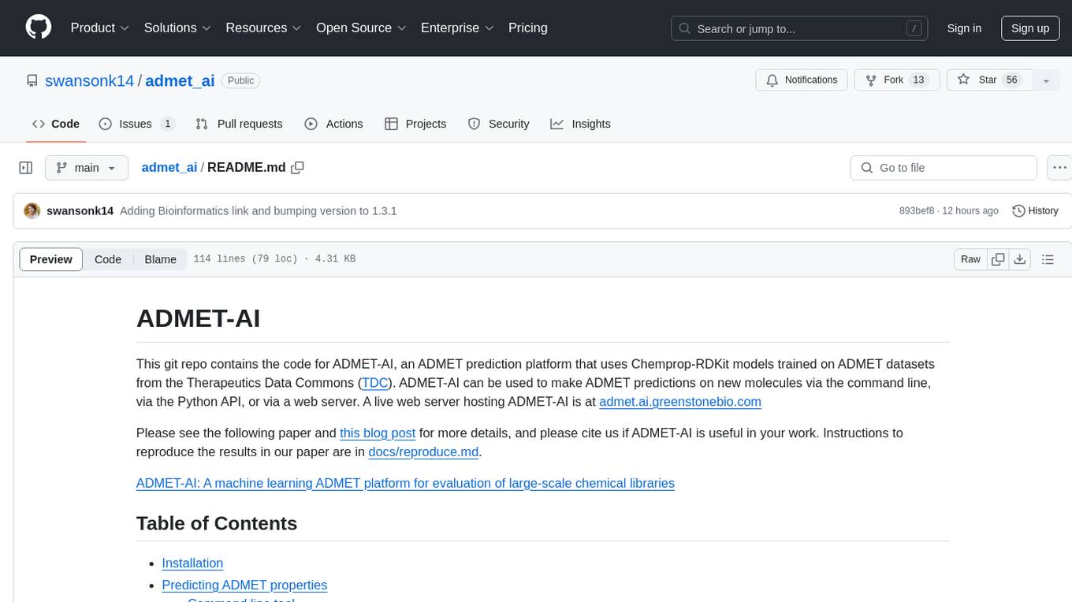Open commit 893bef8

[917, 211]
